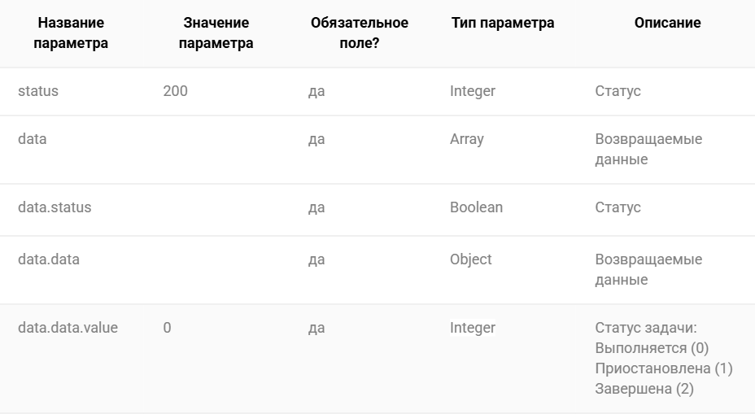Click the 'Object' type cell
Screen dimensions: 755x414
(x=471, y=259)
